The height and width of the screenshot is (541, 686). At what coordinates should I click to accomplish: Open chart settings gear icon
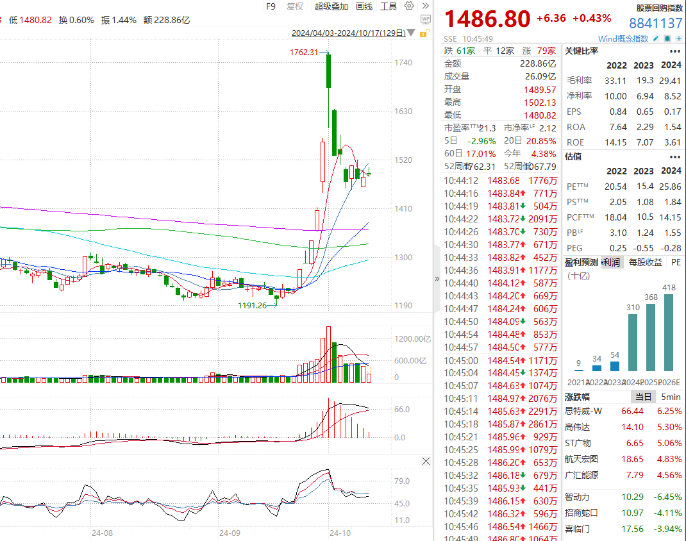click(409, 6)
